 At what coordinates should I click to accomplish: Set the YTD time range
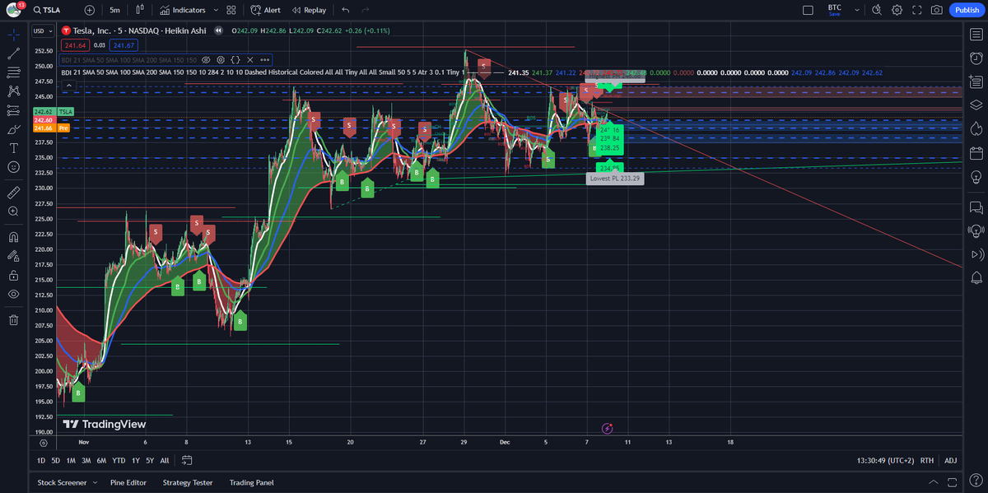(x=119, y=460)
